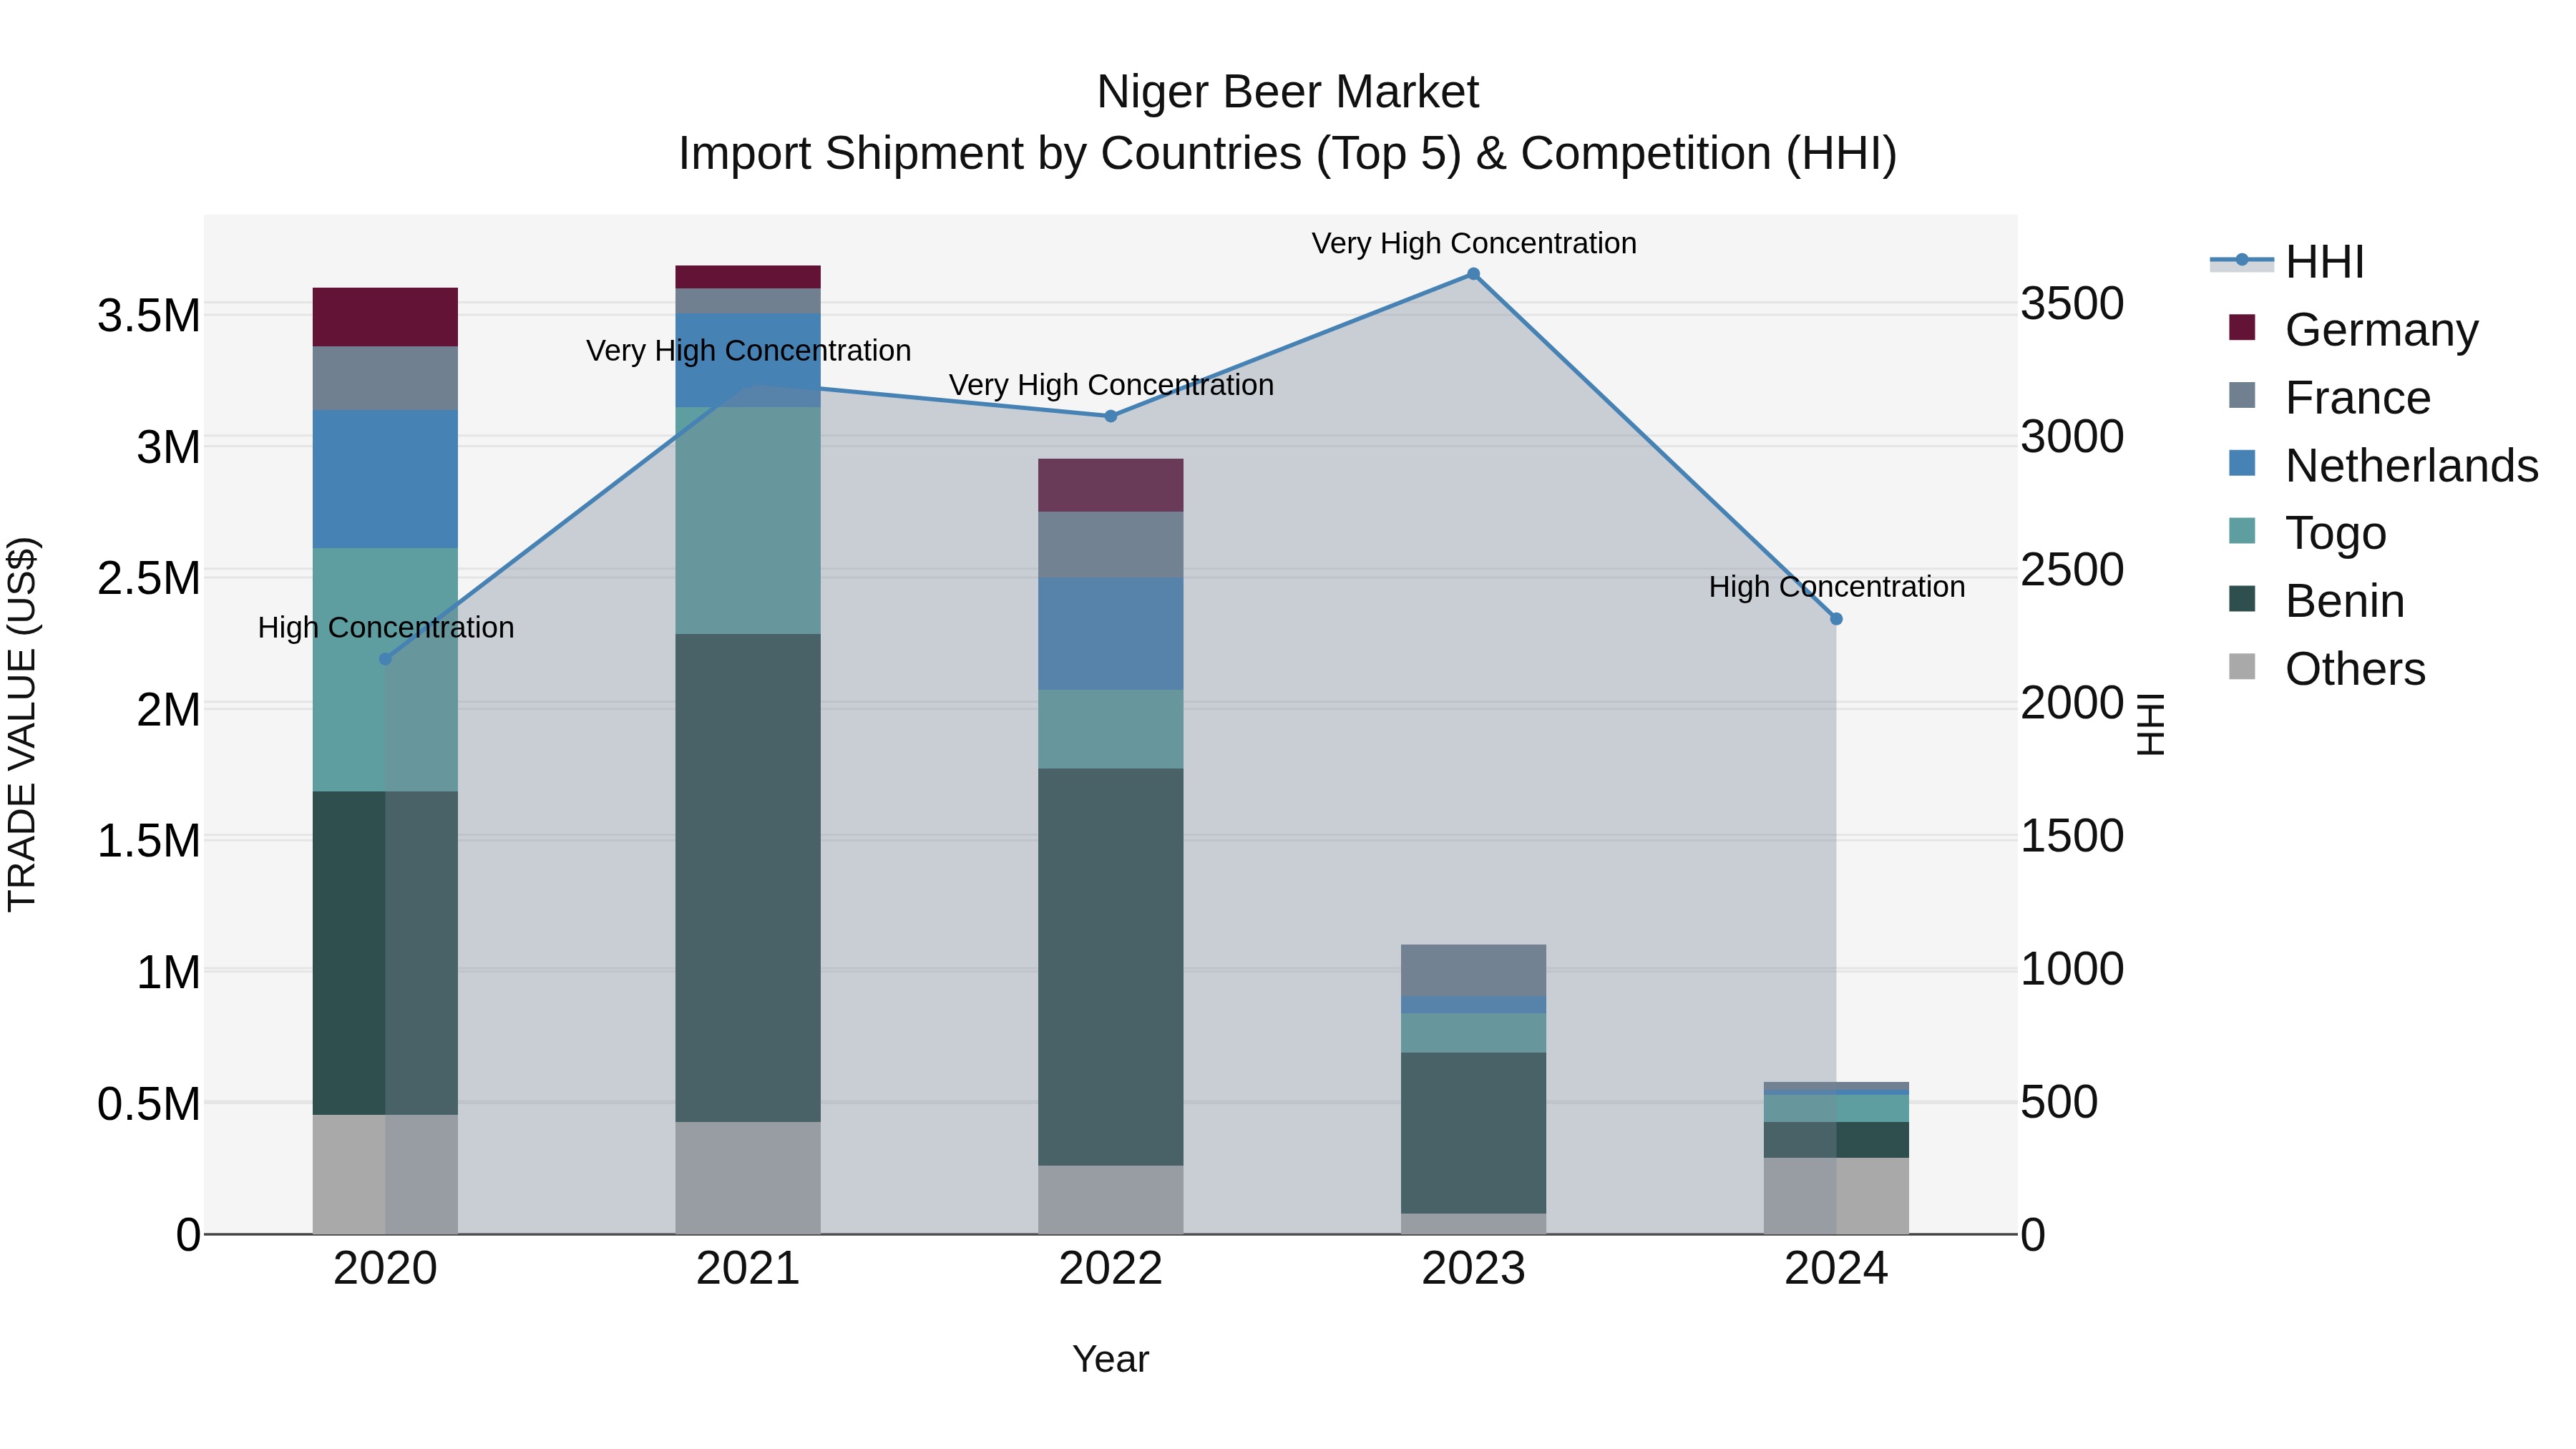
Task: Select the Netherlands segment of 2020 bar
Action: pyautogui.click(x=385, y=479)
